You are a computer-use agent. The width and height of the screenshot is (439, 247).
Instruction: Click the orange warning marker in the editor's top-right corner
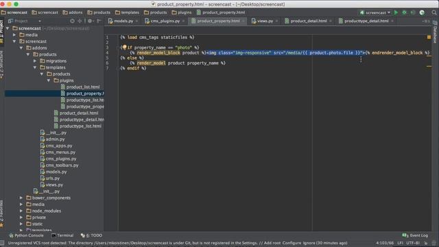click(429, 37)
